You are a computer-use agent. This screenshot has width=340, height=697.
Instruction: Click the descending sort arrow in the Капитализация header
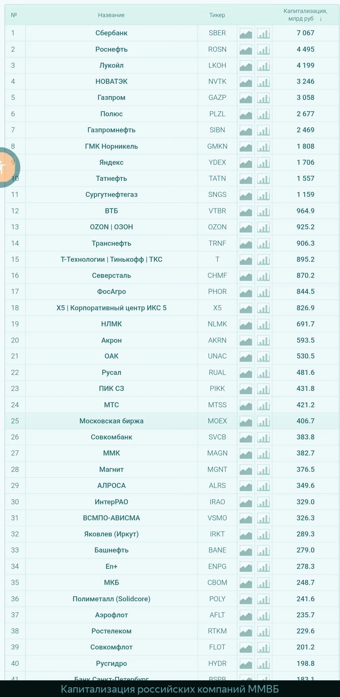[x=321, y=19]
